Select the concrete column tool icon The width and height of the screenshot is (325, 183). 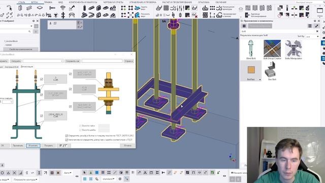[x=84, y=8]
